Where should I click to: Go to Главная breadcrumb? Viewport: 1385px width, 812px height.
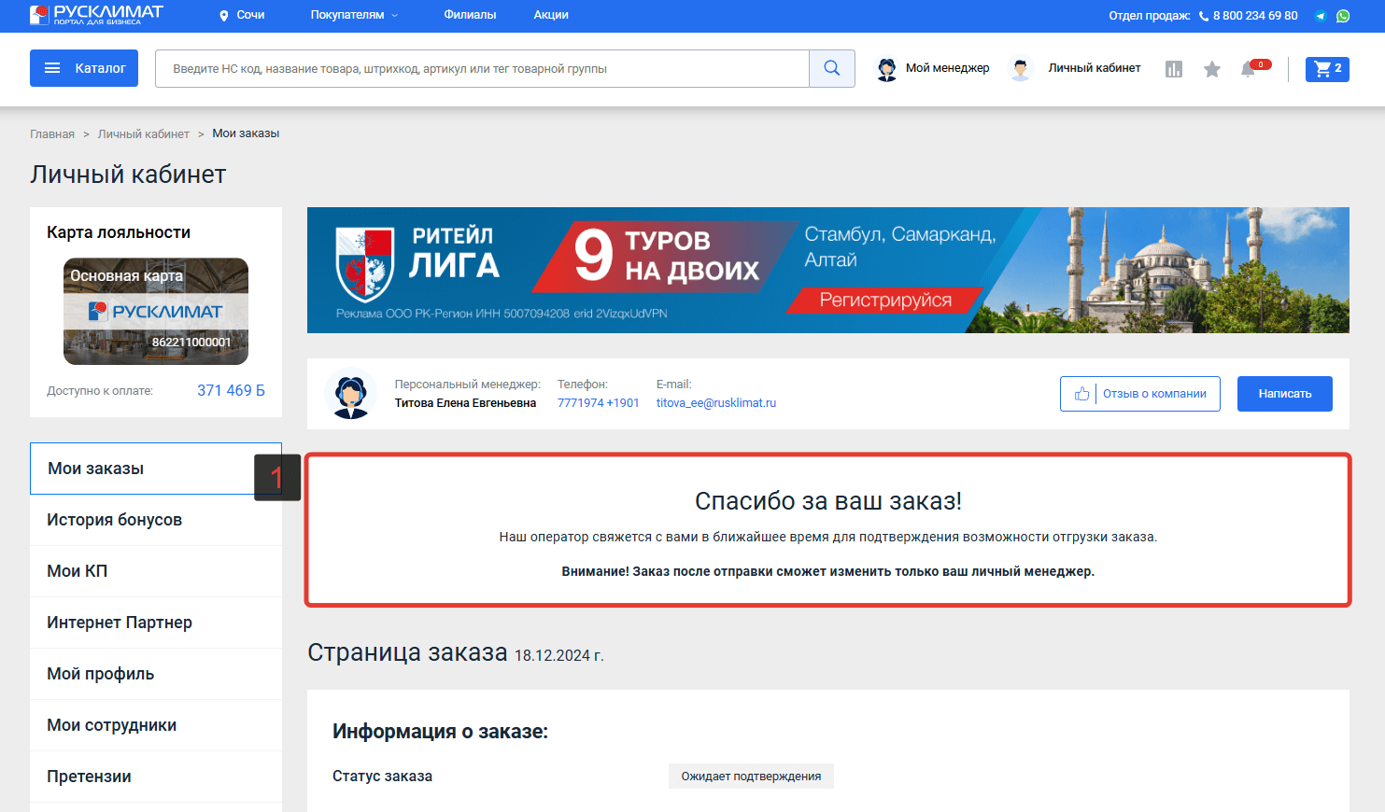tap(52, 134)
